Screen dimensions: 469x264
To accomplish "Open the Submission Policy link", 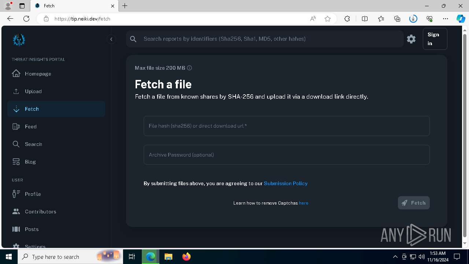I will pos(286,183).
